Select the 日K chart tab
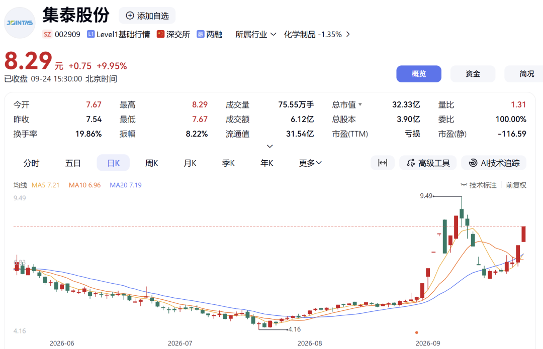This screenshot has height=349, width=543. [113, 163]
